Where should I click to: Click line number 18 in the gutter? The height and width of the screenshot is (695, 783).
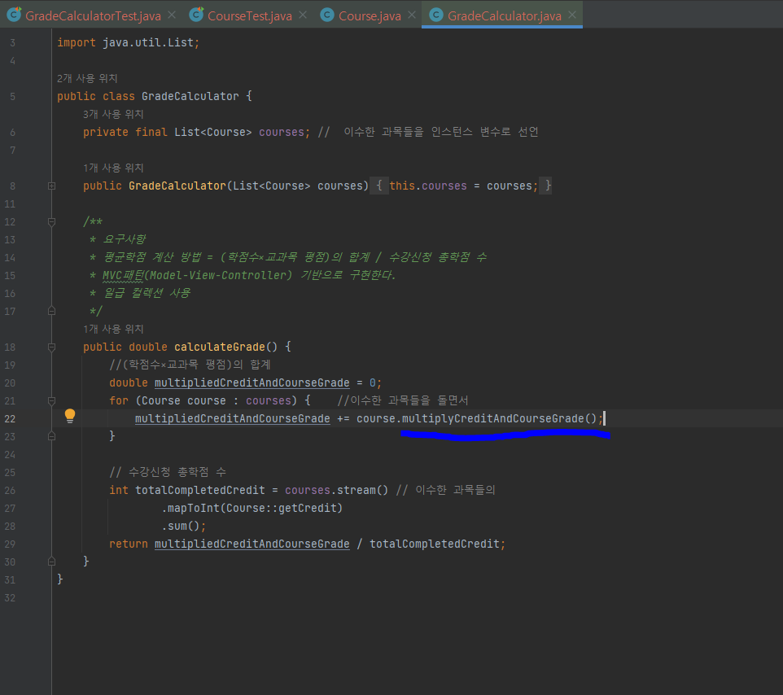coord(10,347)
